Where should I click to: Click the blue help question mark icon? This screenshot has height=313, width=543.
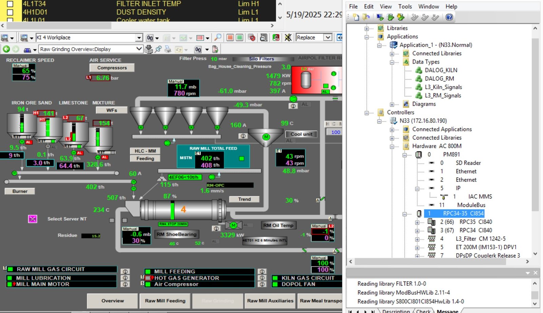(x=449, y=17)
